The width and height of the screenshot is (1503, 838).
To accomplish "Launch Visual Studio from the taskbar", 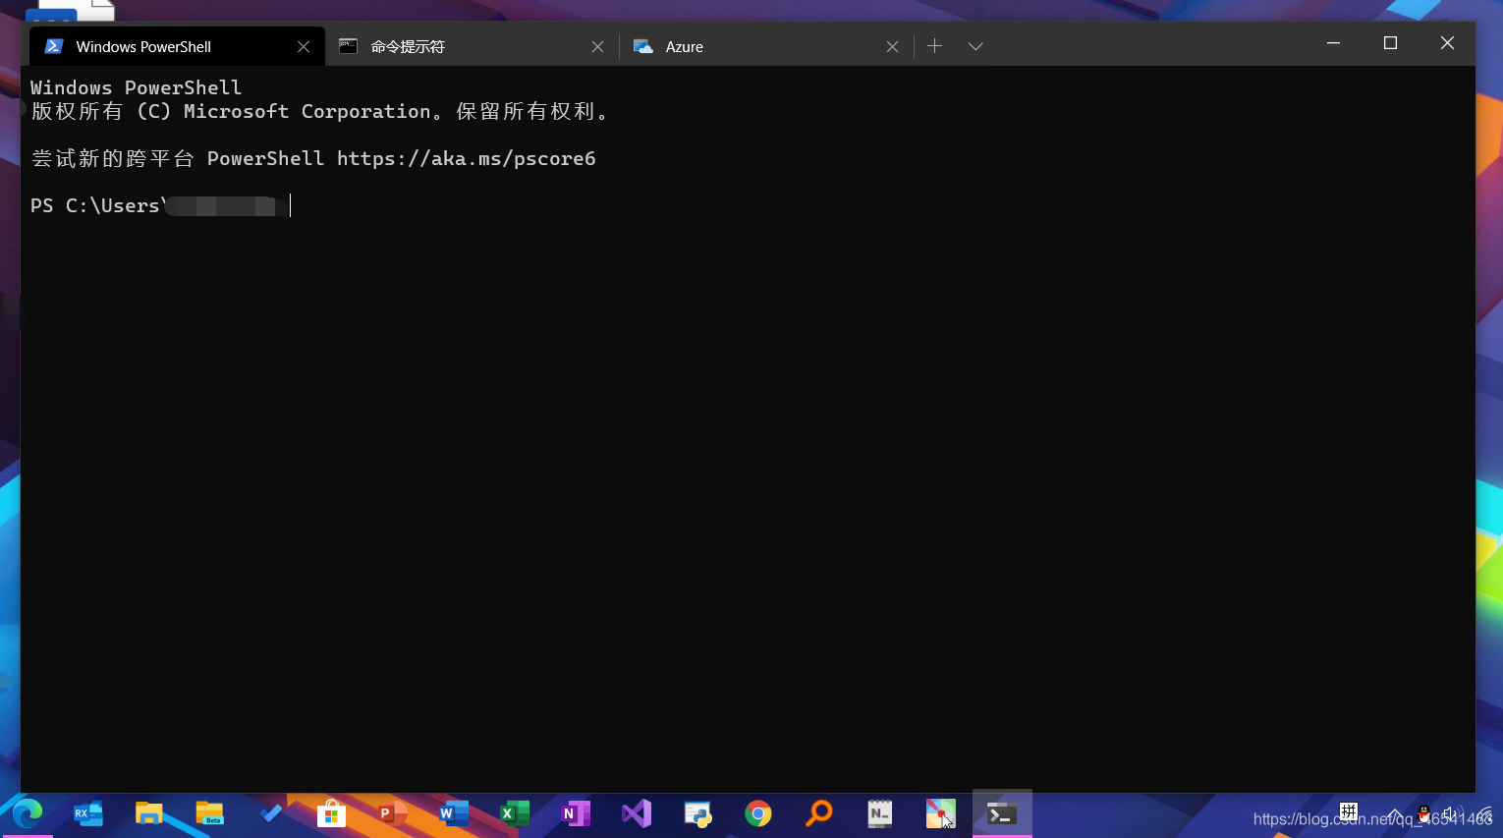I will tap(637, 813).
